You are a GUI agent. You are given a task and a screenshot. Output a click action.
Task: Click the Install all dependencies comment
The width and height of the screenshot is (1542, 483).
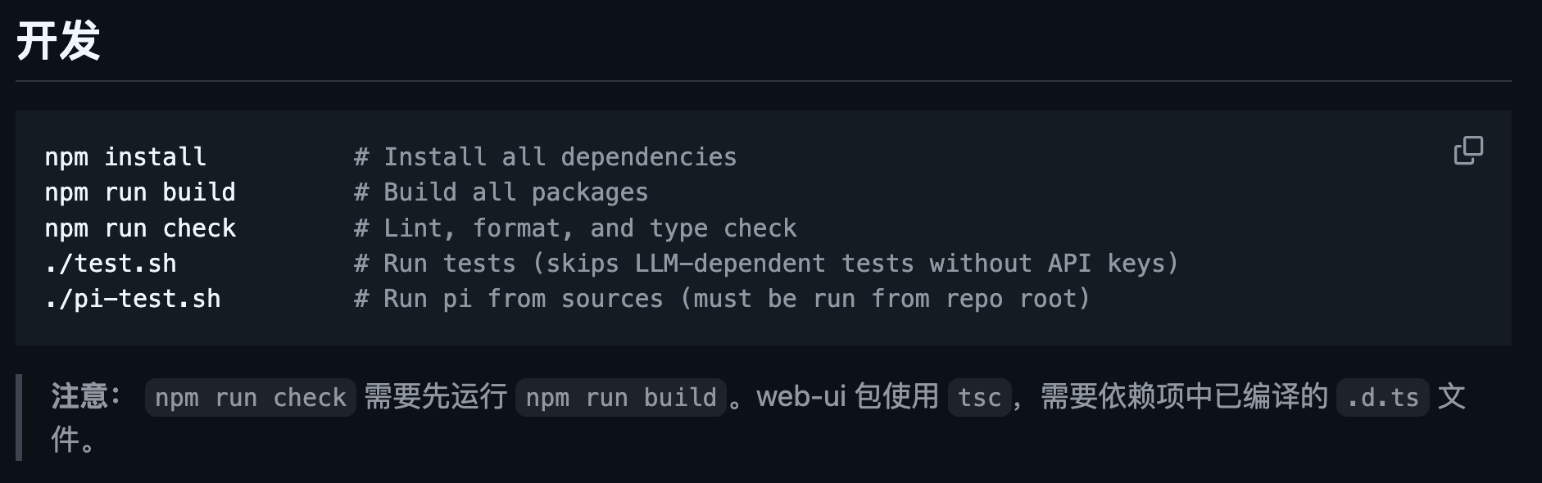545,156
